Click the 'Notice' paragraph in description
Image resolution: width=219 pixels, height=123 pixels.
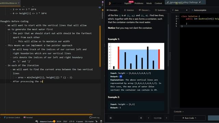coord(130,28)
